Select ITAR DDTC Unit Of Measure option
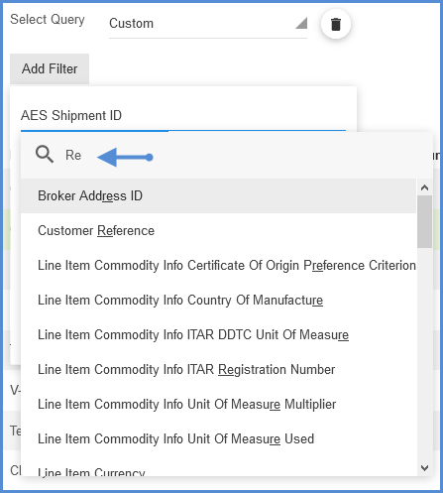Viewport: 443px width, 493px height. coord(218,334)
